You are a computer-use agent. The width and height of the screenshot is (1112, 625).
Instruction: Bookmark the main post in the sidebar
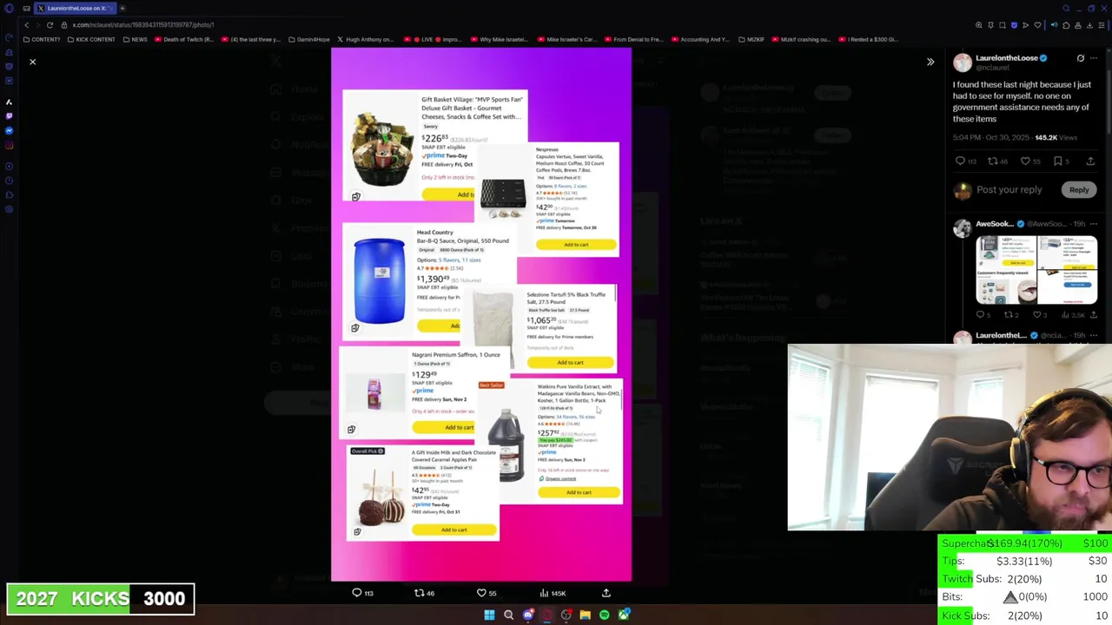coord(1058,161)
